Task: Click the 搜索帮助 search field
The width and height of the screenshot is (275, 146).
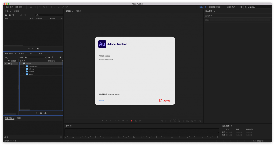Action: [x=258, y=7]
